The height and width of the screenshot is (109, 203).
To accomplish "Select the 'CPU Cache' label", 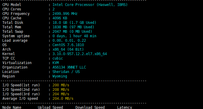I will pos(12,18).
